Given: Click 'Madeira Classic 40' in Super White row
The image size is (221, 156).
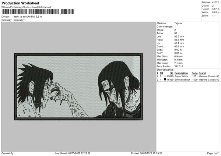Looking at the screenshot, I should (209, 76).
